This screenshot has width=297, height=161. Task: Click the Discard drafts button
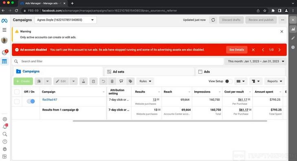click(x=231, y=20)
